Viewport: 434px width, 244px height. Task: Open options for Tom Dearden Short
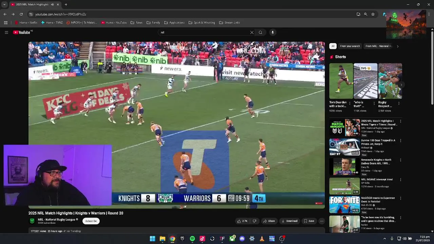coord(350,103)
